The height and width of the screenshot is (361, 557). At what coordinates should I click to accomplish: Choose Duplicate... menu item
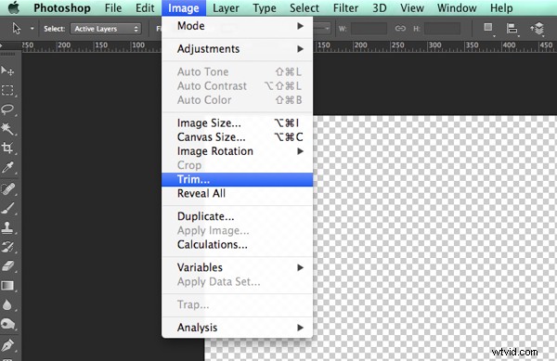(238, 216)
